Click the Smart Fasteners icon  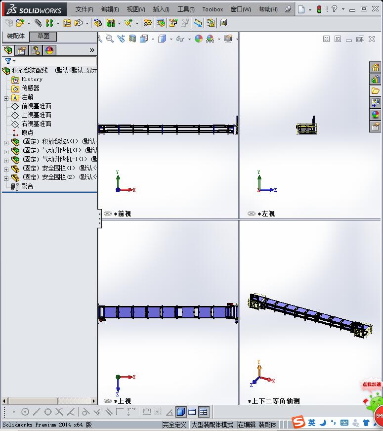67,23
